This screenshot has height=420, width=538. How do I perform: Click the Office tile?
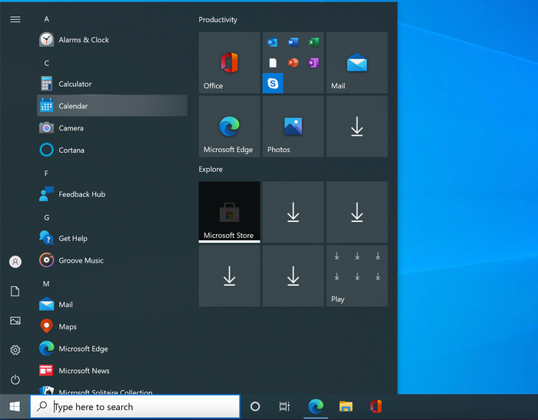[x=229, y=62]
